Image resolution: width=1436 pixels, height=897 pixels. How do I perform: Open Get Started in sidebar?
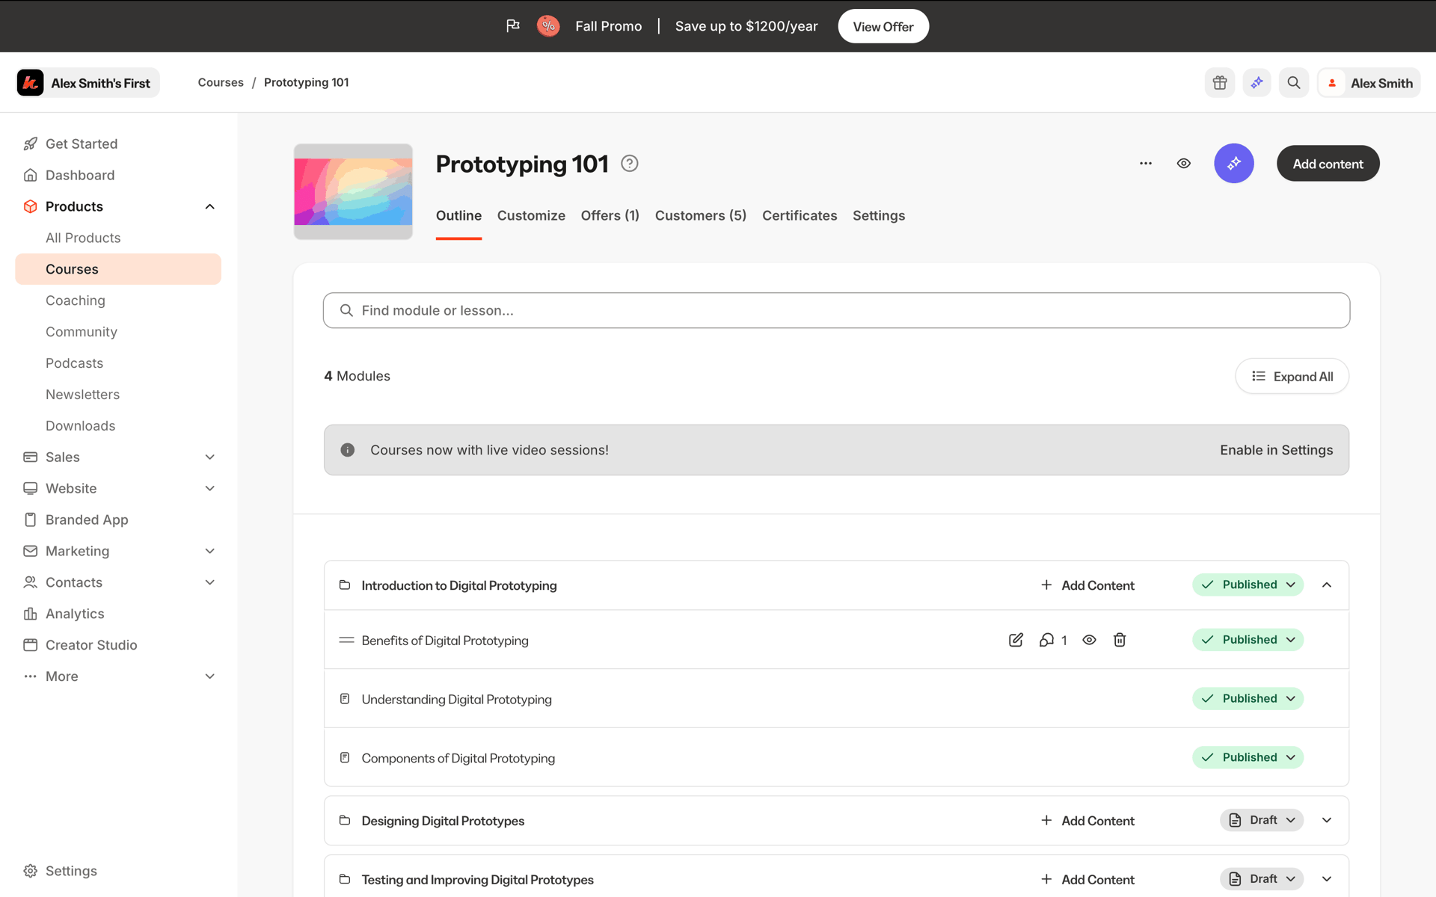point(118,144)
